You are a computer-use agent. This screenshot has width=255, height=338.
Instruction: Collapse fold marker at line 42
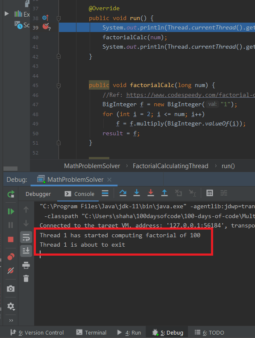coord(59,56)
